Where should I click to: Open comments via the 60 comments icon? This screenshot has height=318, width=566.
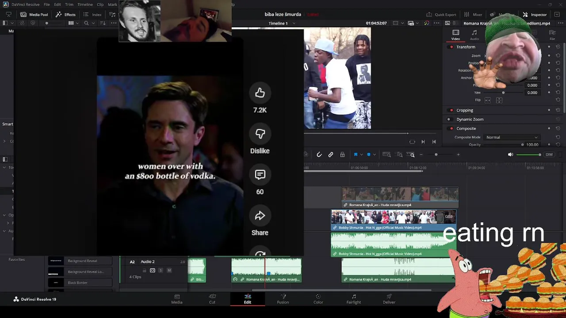[x=260, y=174]
